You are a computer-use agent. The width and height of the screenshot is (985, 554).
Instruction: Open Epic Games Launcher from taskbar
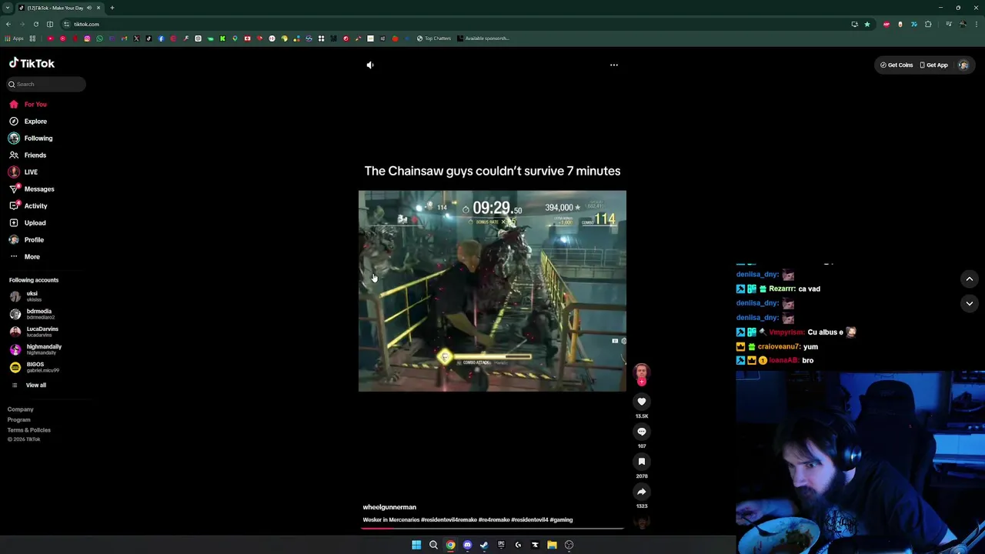[501, 545]
